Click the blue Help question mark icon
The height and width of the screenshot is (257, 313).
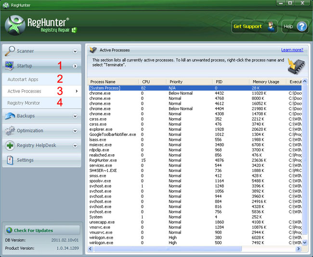[x=301, y=26]
